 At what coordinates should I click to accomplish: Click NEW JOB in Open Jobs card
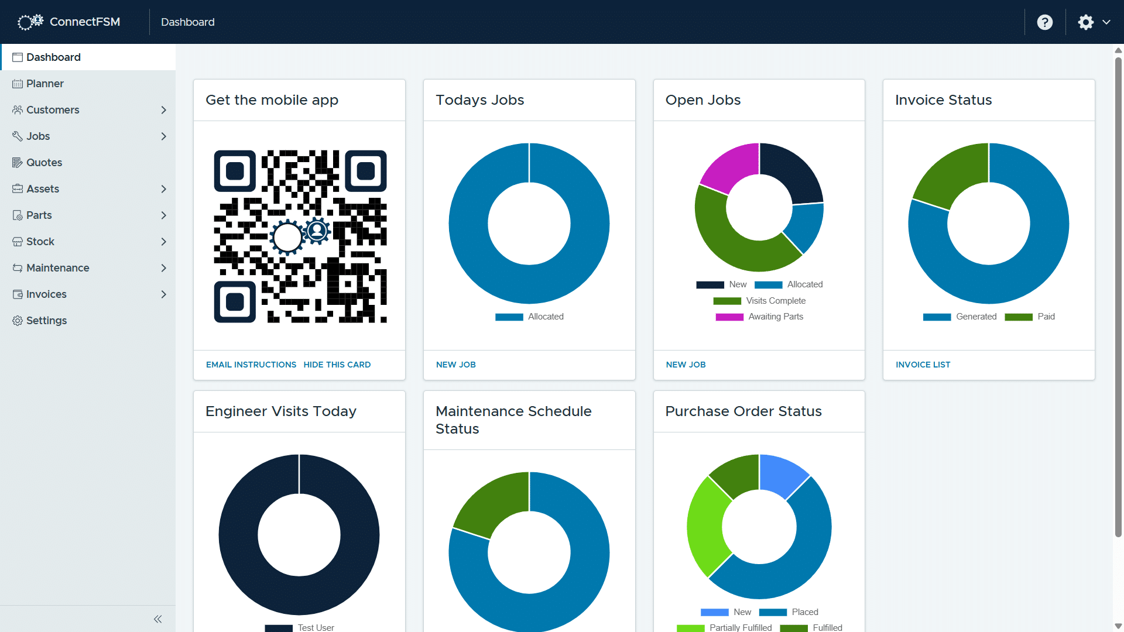point(686,365)
